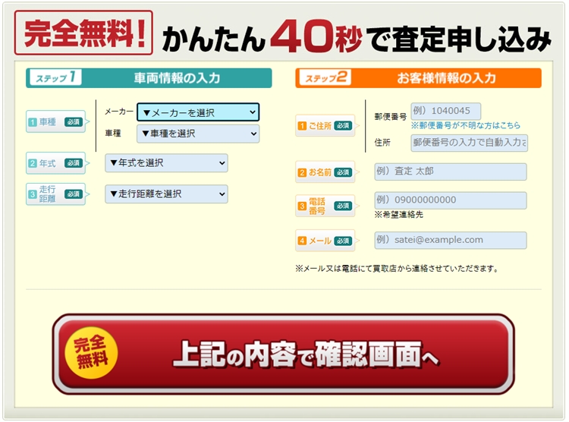569x422 pixels.
Task: Click the 走行距離 step 3 label icon
Action: (x=55, y=194)
